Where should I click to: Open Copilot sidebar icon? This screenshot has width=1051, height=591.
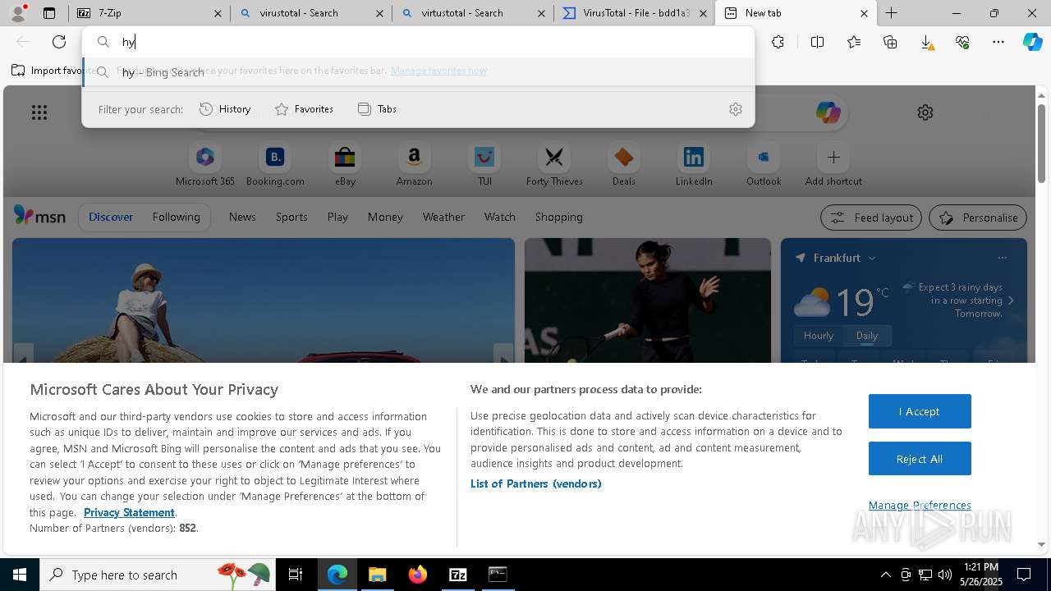pos(1033,42)
